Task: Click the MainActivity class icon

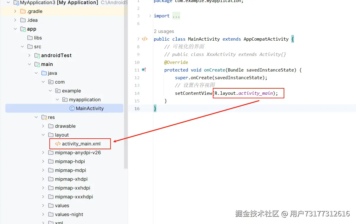Action: coord(72,108)
